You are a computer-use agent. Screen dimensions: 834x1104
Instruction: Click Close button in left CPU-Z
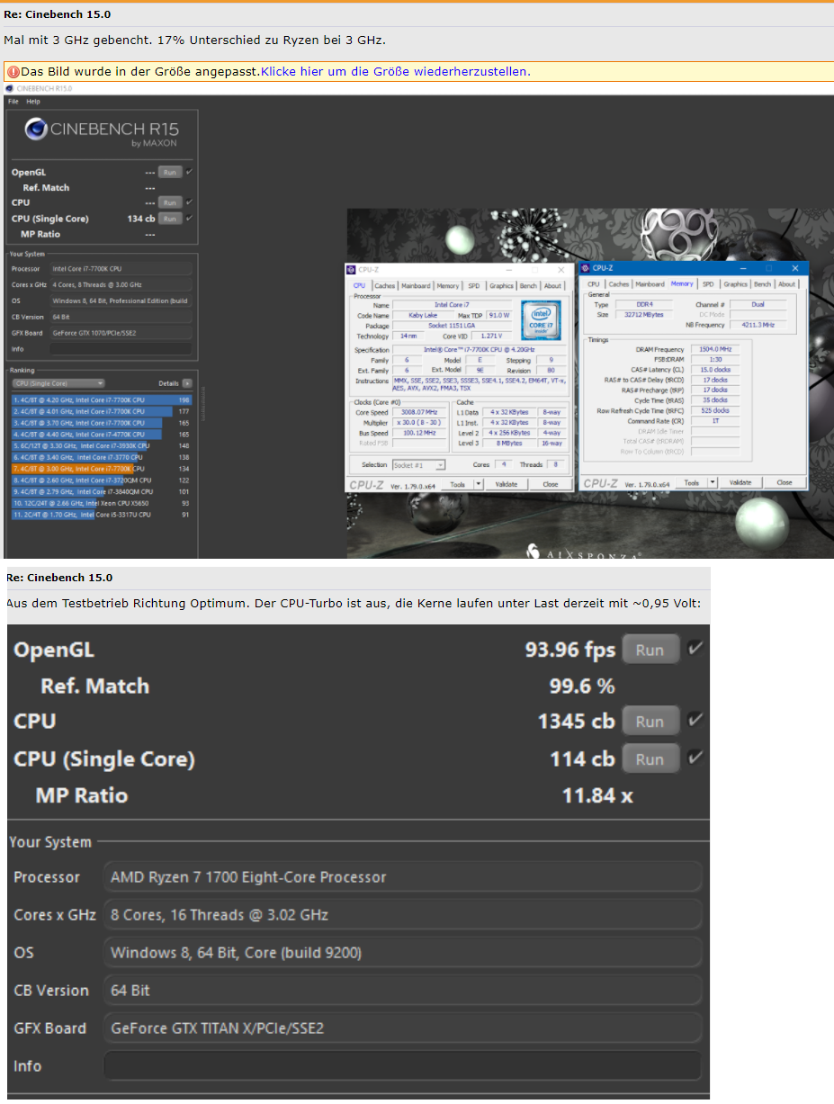pos(550,484)
